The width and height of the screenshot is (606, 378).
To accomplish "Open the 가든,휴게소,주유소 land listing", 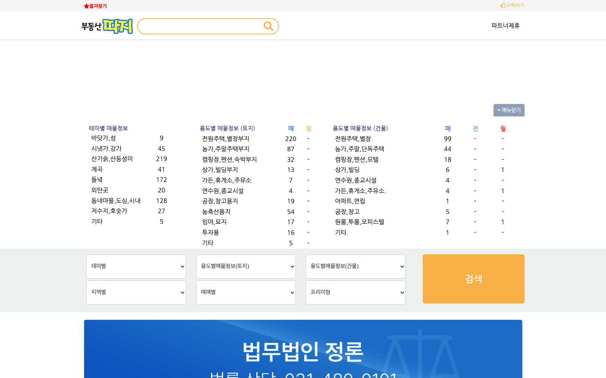I will (x=226, y=180).
